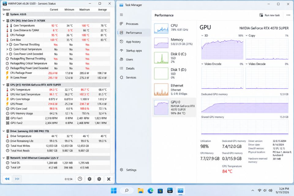Screen dimensions: 294x196
Task: Collapse the CPU [#0] Intel Core i7-14700K group
Action: coord(4,21)
